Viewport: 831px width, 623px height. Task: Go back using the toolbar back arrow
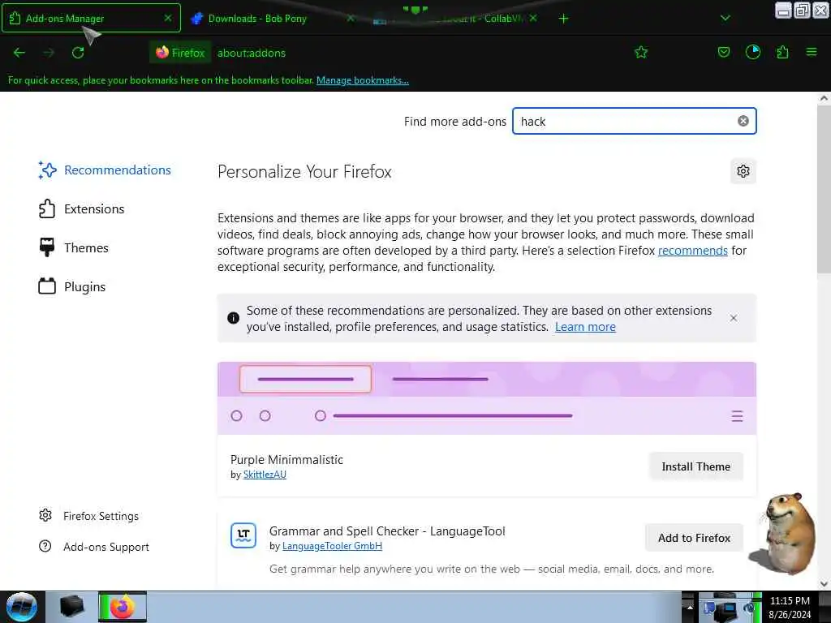click(19, 53)
